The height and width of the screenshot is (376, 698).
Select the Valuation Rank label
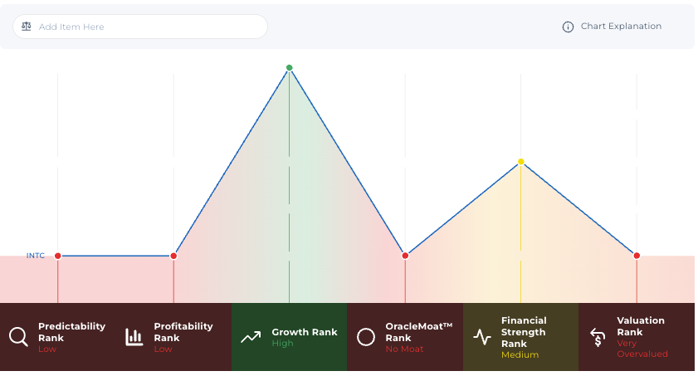pos(640,326)
